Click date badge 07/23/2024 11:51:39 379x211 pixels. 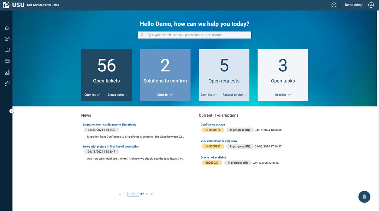(x=102, y=130)
